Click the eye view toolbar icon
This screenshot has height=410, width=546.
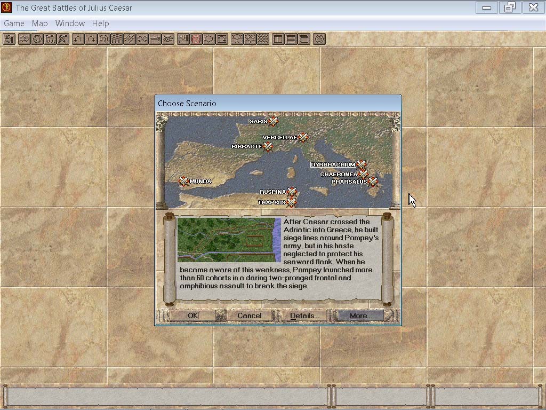pyautogui.click(x=168, y=39)
